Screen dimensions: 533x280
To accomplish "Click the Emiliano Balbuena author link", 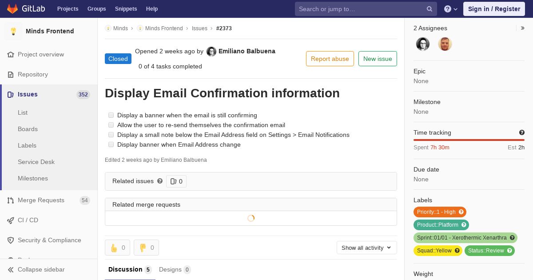I will coord(247,51).
